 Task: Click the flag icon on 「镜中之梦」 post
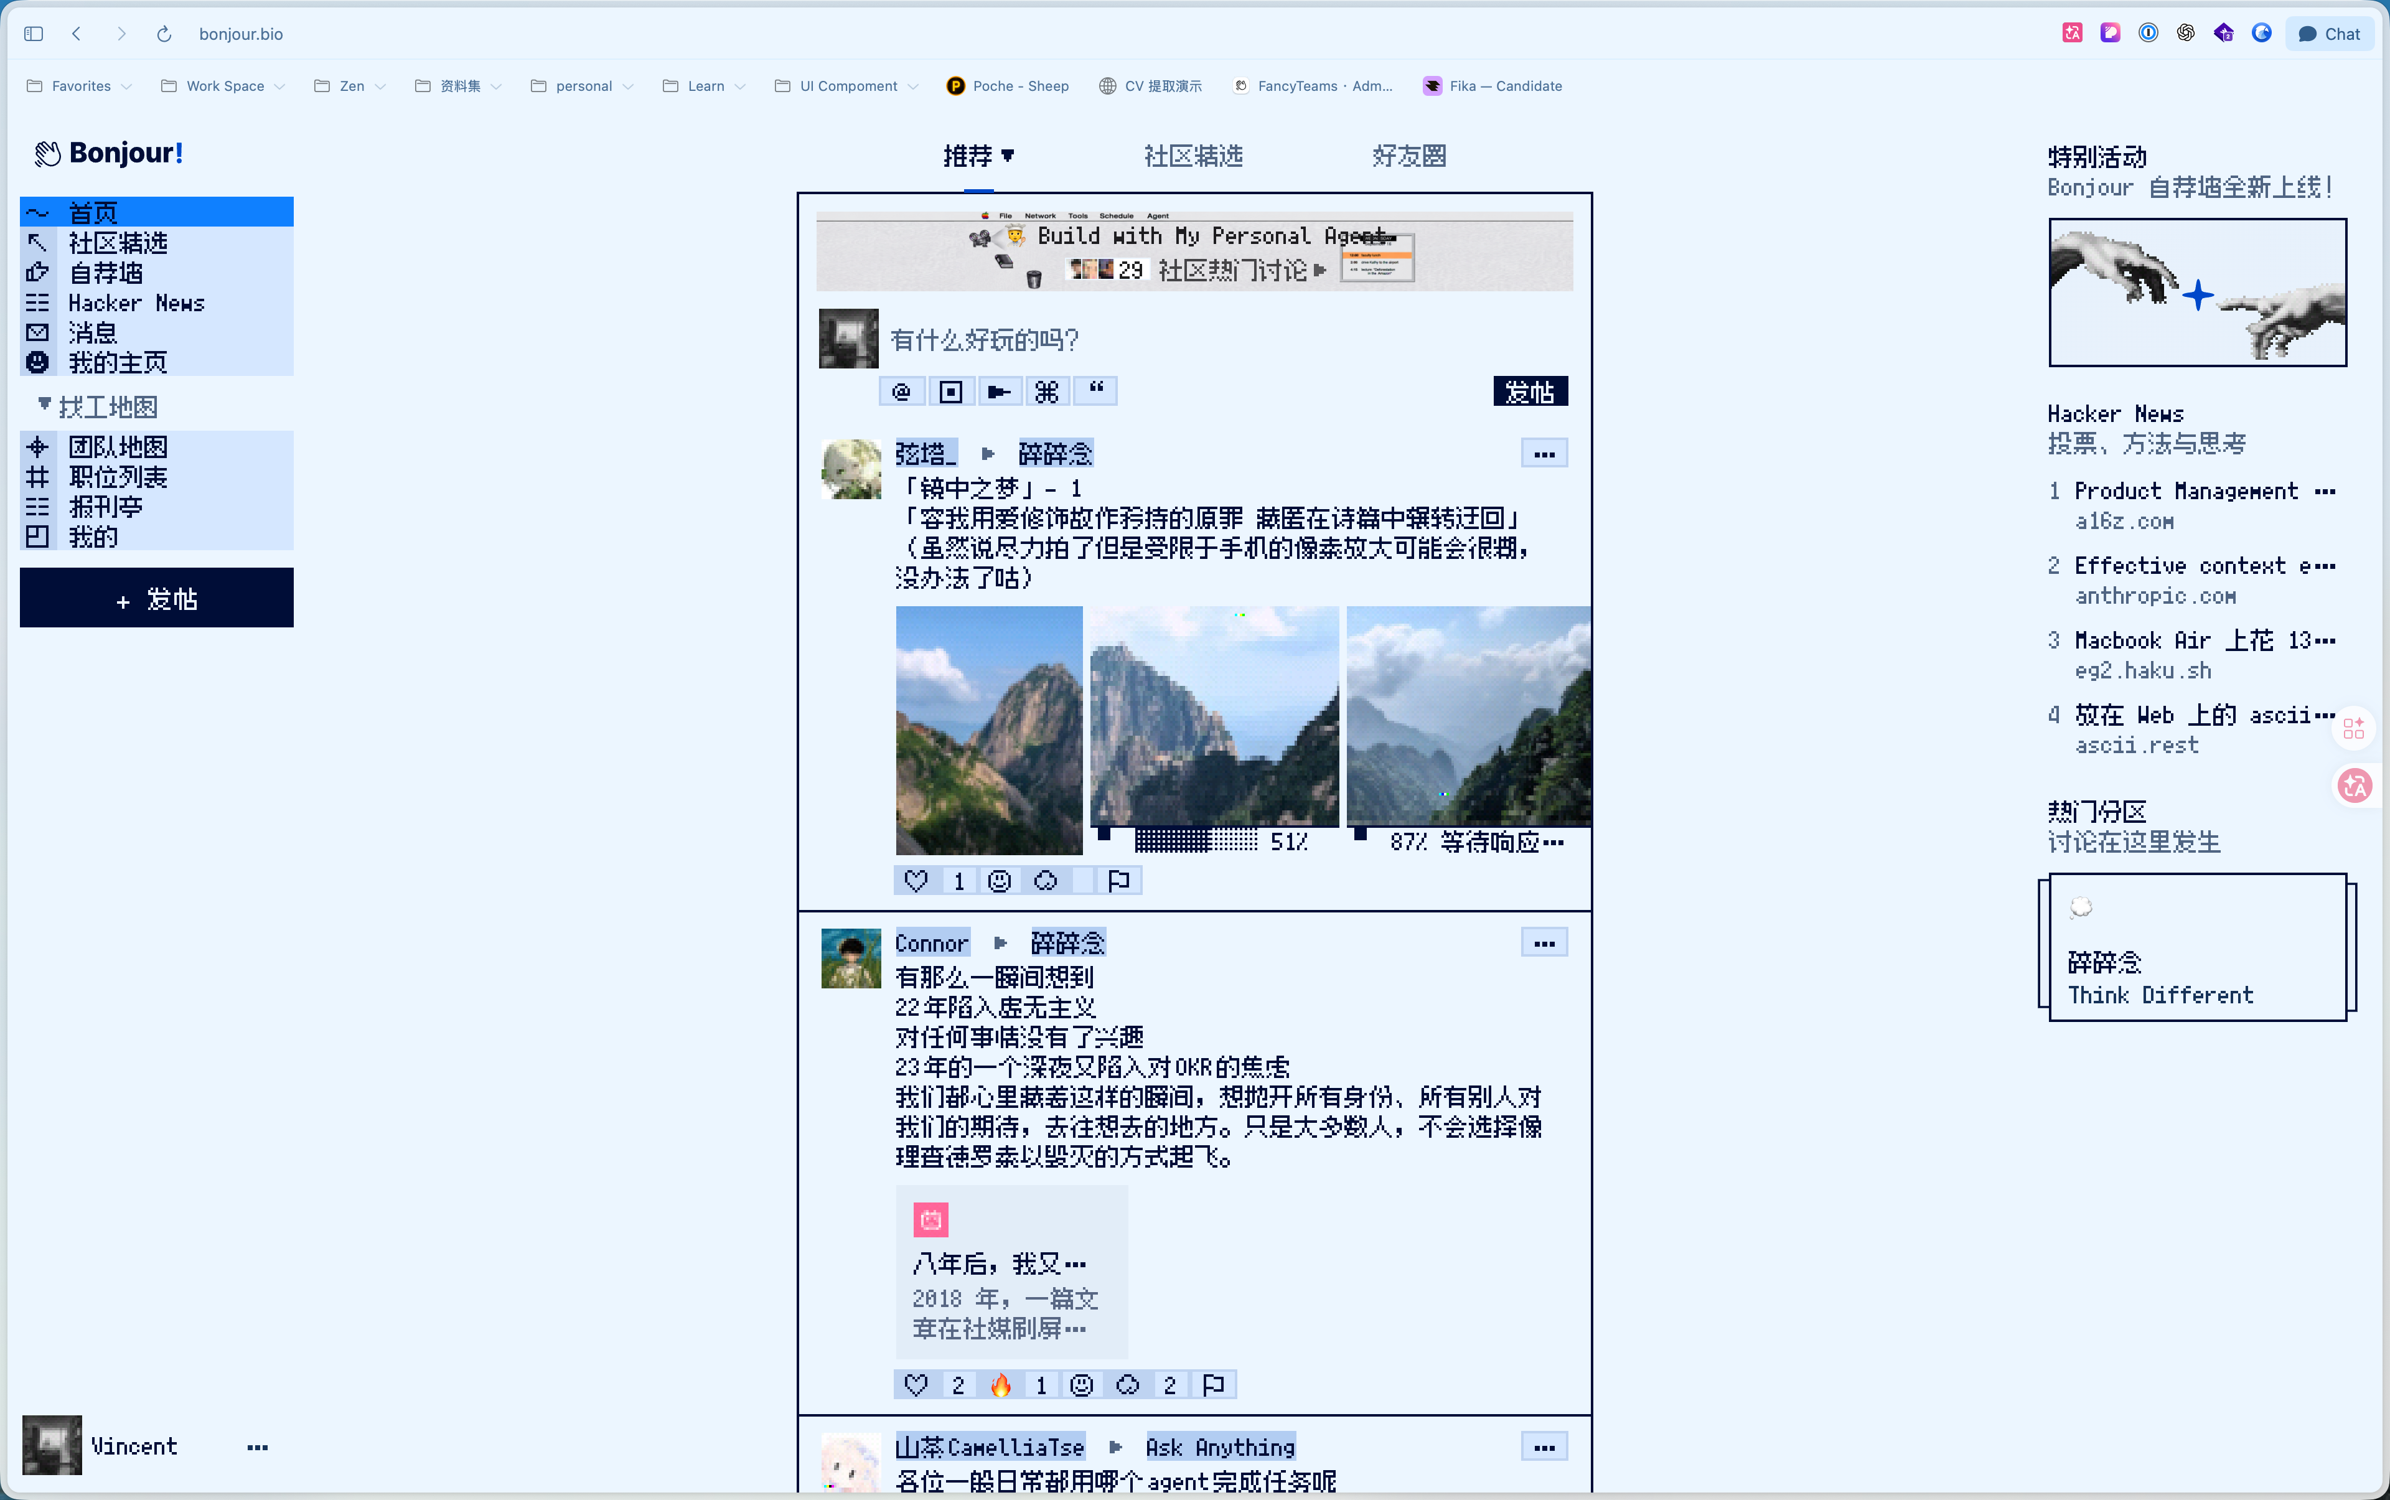[1119, 881]
